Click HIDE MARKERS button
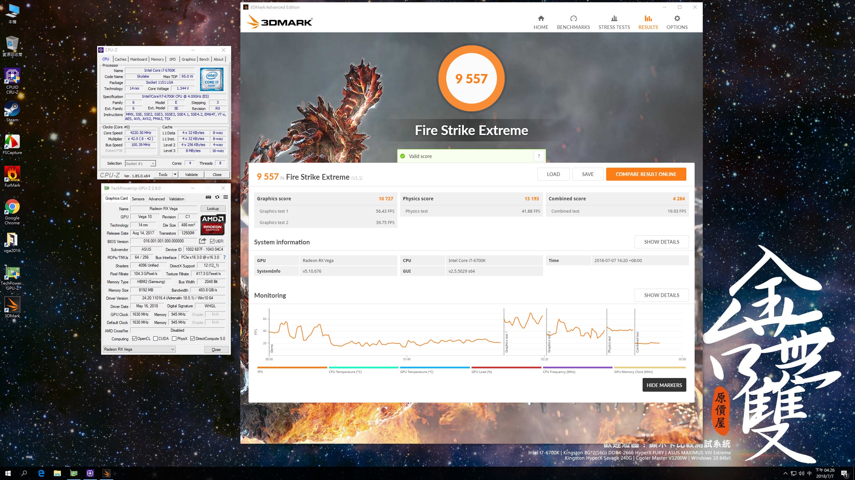This screenshot has width=855, height=480. [x=664, y=385]
